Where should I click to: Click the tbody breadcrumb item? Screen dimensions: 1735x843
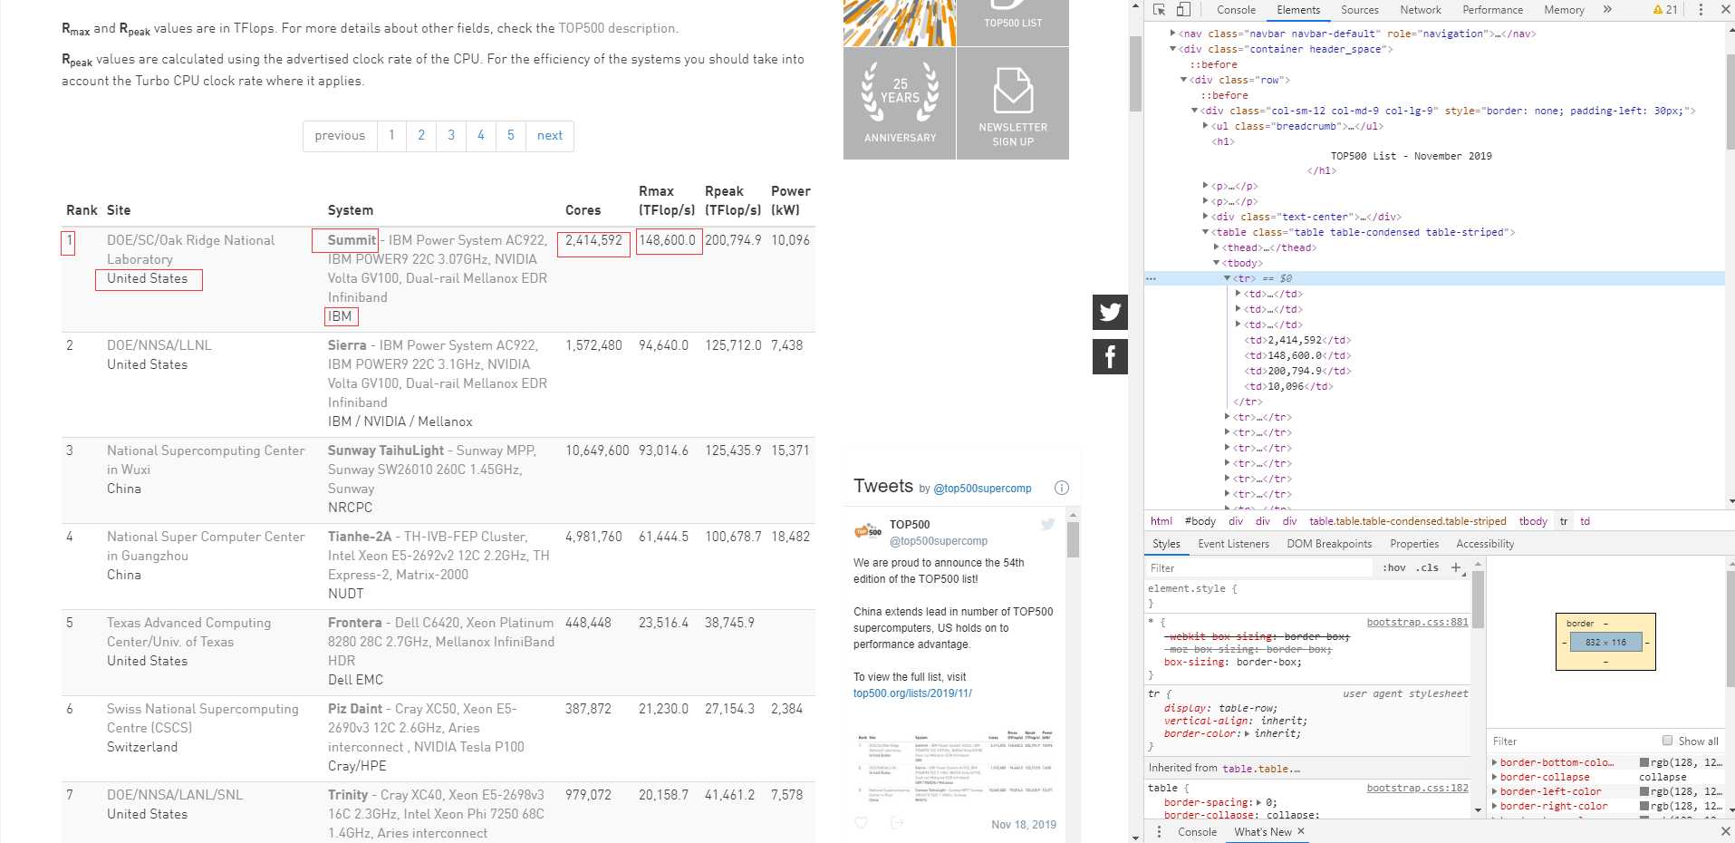(1533, 521)
